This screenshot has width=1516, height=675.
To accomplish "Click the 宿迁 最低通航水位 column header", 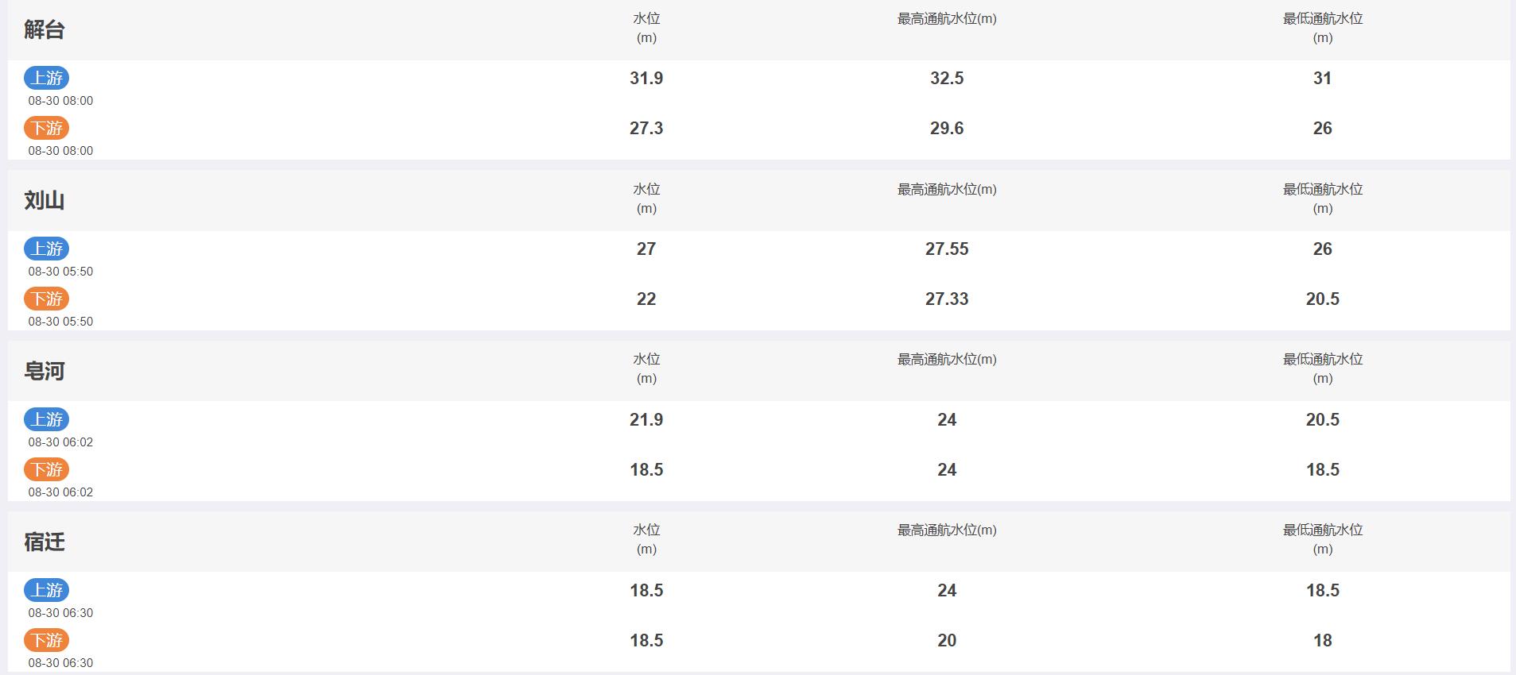I will [1323, 539].
